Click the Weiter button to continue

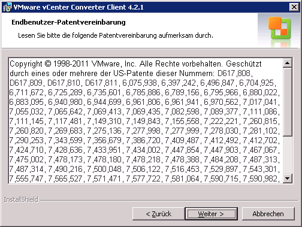(x=212, y=214)
